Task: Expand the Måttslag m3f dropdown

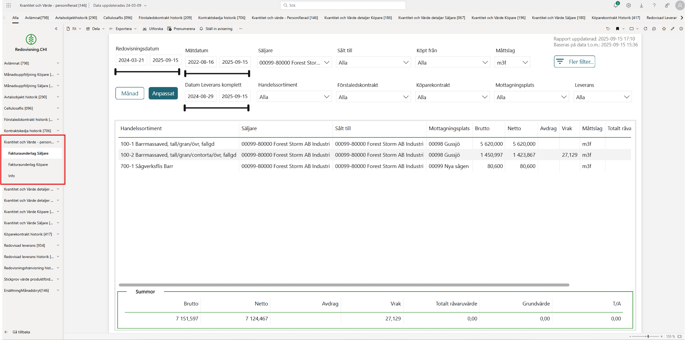Action: pyautogui.click(x=512, y=62)
